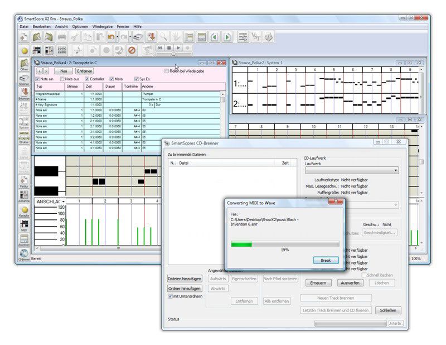Open the CD-Brenner sidebar icon
446x345 pixels.
[x=24, y=255]
